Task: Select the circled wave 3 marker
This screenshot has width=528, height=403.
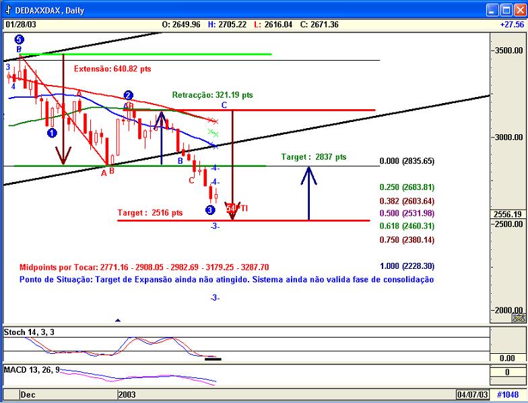Action: tap(210, 210)
